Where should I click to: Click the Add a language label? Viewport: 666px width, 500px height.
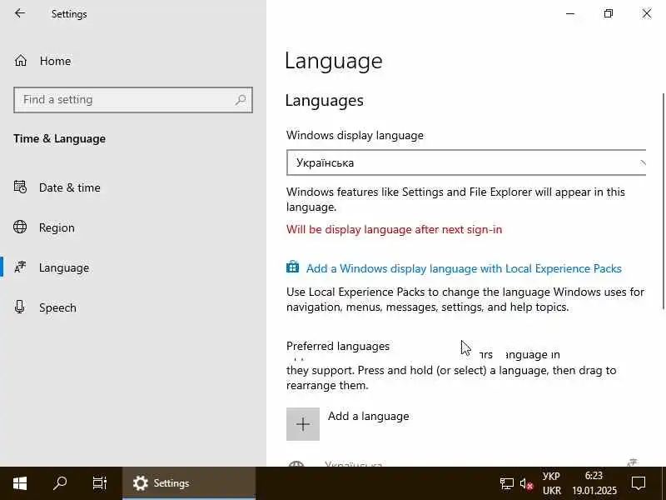369,416
